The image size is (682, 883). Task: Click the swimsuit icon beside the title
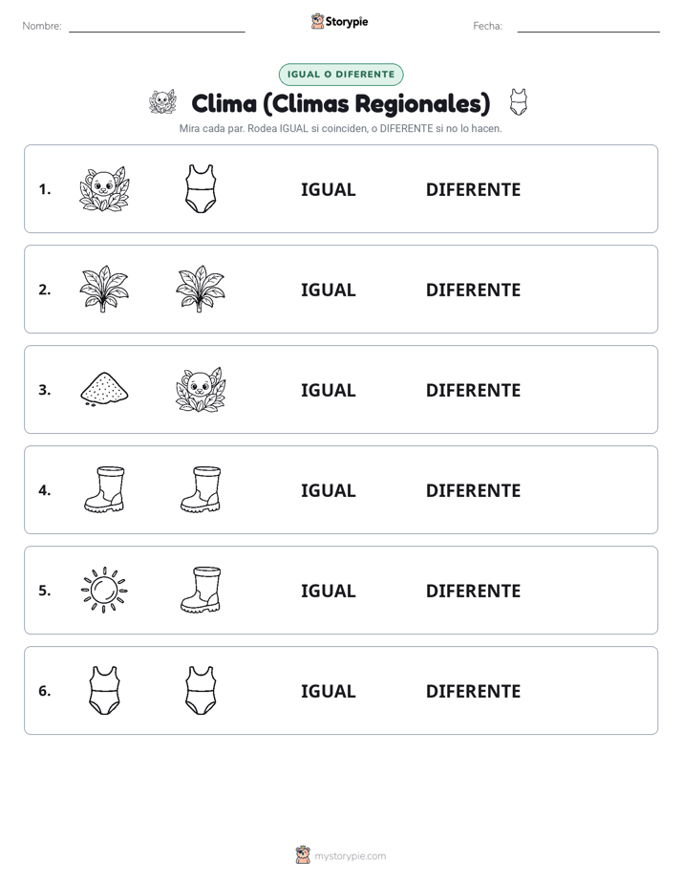(x=519, y=102)
